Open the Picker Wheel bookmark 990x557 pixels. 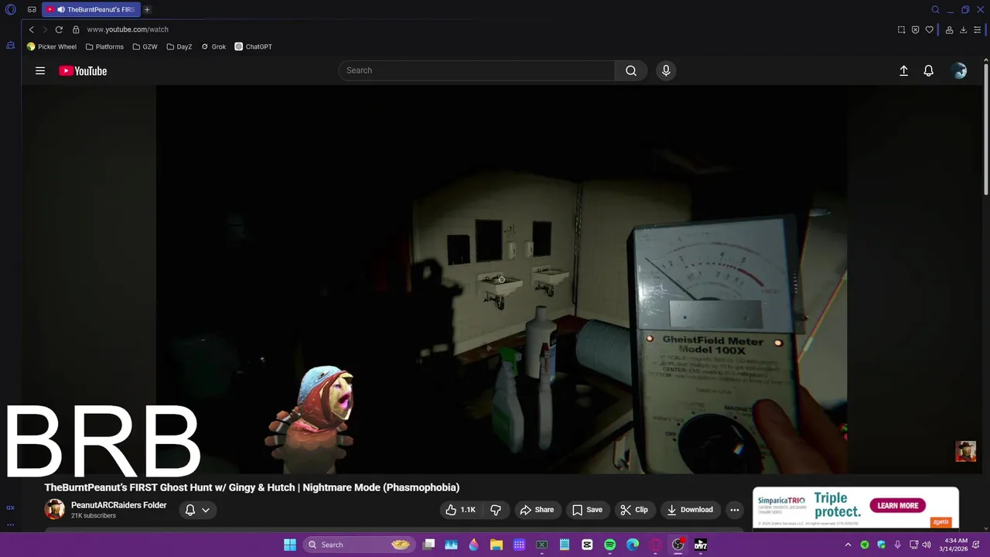pyautogui.click(x=52, y=46)
